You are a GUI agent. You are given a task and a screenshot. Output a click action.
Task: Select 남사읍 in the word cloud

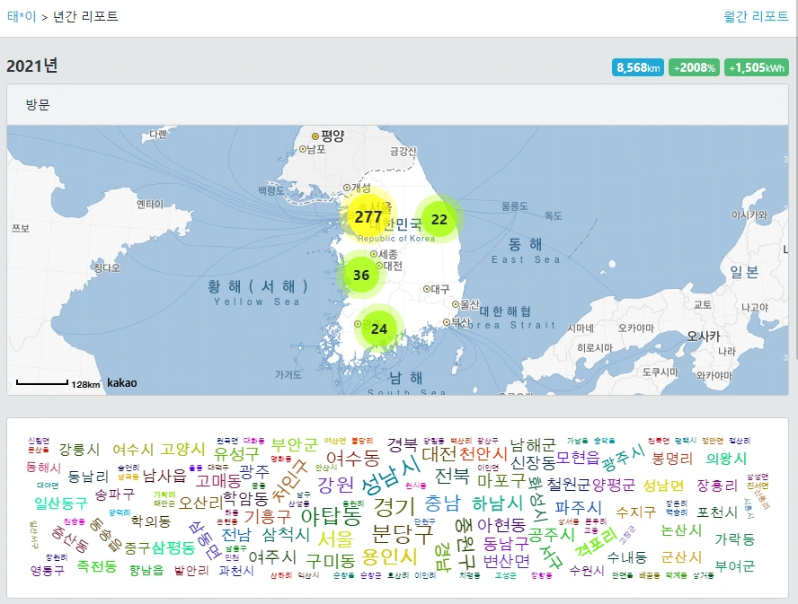[164, 476]
